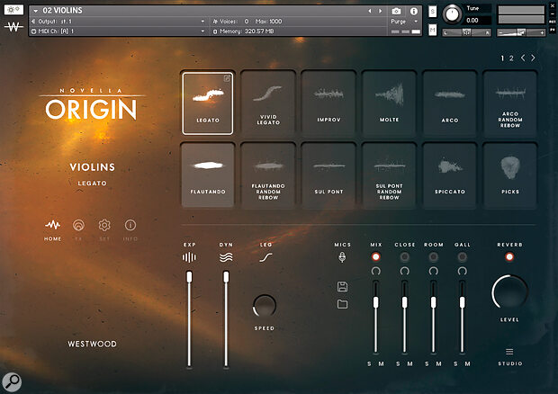Enable the Room mic

[x=434, y=256]
